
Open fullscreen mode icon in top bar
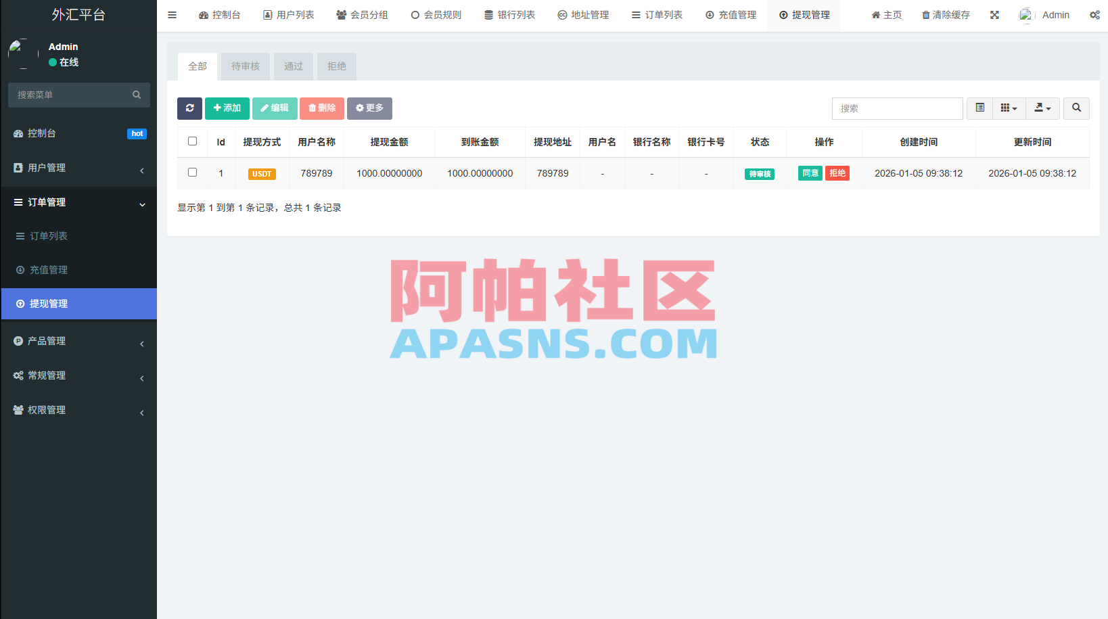click(x=994, y=15)
